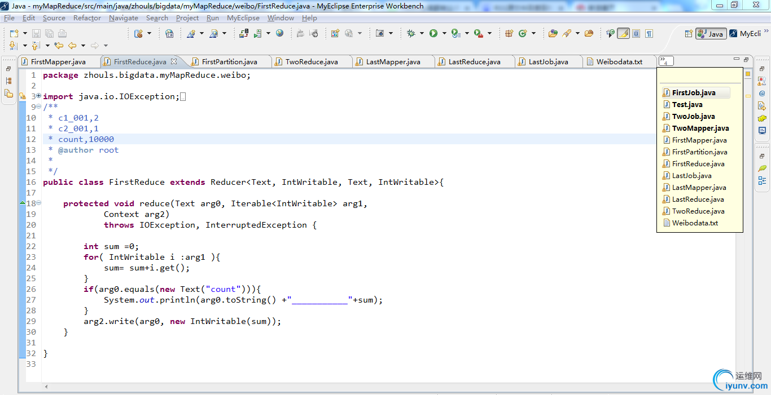The height and width of the screenshot is (395, 771).
Task: Click the Next Annotation arrow icon
Action: 14,46
